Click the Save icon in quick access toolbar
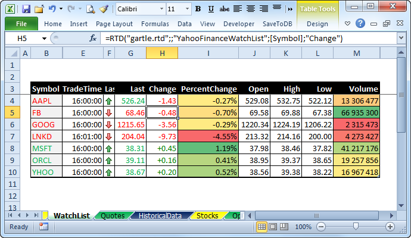This screenshot has width=411, height=238. pyautogui.click(x=26, y=10)
